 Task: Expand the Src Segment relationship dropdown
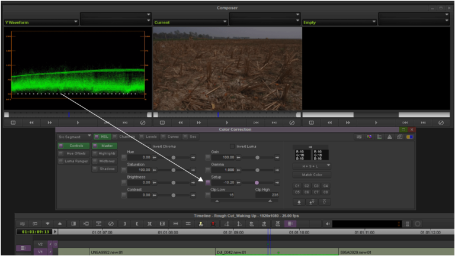pyautogui.click(x=75, y=137)
